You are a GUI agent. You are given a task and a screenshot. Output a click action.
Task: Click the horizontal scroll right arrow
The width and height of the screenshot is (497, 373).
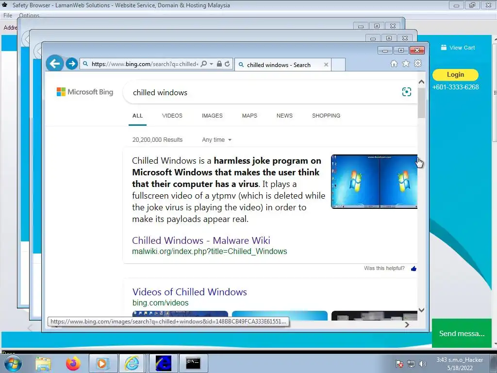(407, 324)
